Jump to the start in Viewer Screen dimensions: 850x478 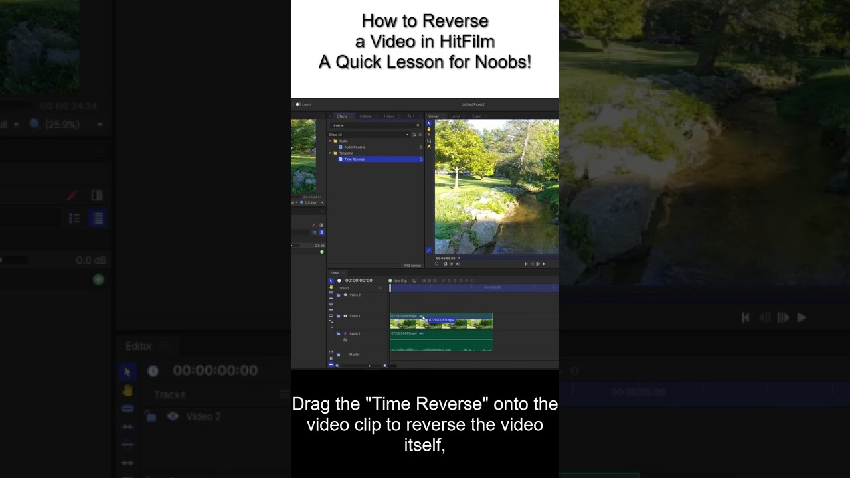click(x=526, y=264)
